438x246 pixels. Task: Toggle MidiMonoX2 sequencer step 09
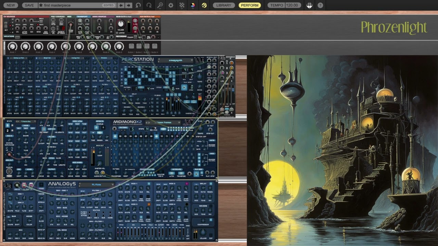coord(156,136)
